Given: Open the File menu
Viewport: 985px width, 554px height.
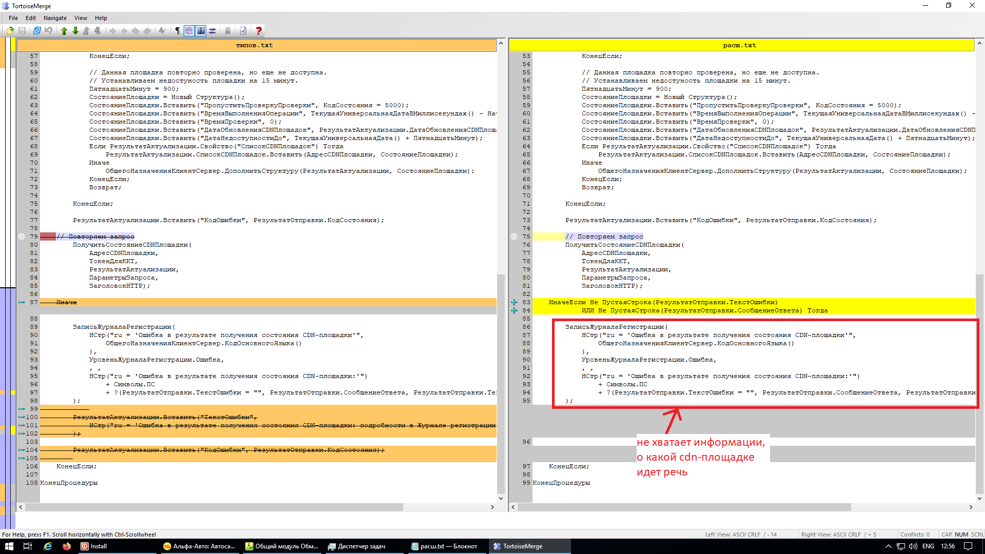Looking at the screenshot, I should coord(13,18).
